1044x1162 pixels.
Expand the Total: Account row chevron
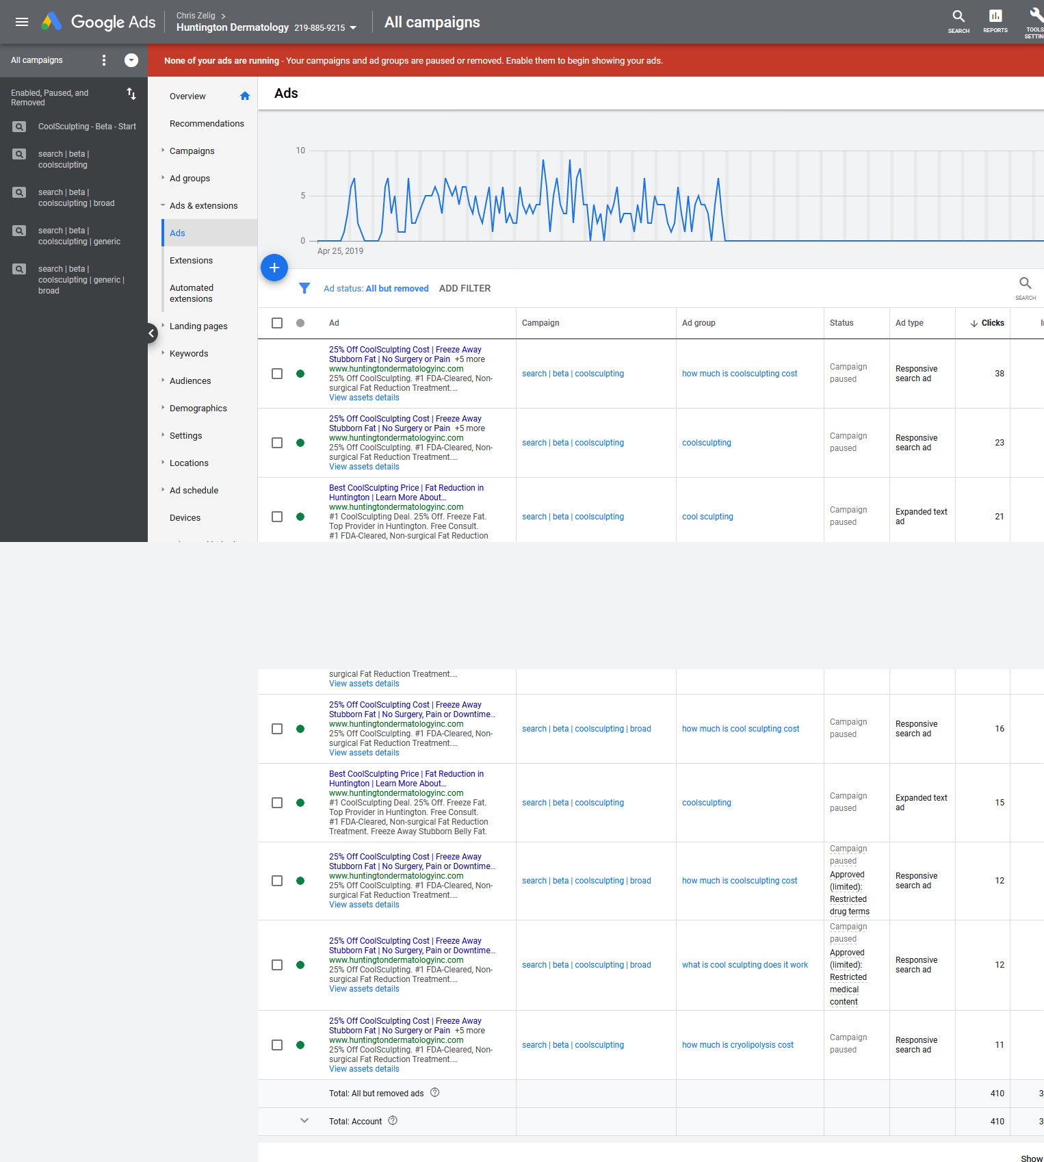click(x=304, y=1121)
